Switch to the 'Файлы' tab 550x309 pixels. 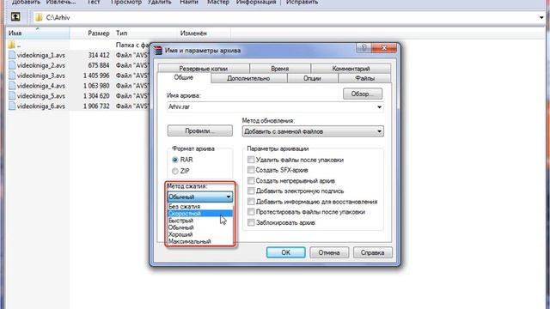point(364,78)
